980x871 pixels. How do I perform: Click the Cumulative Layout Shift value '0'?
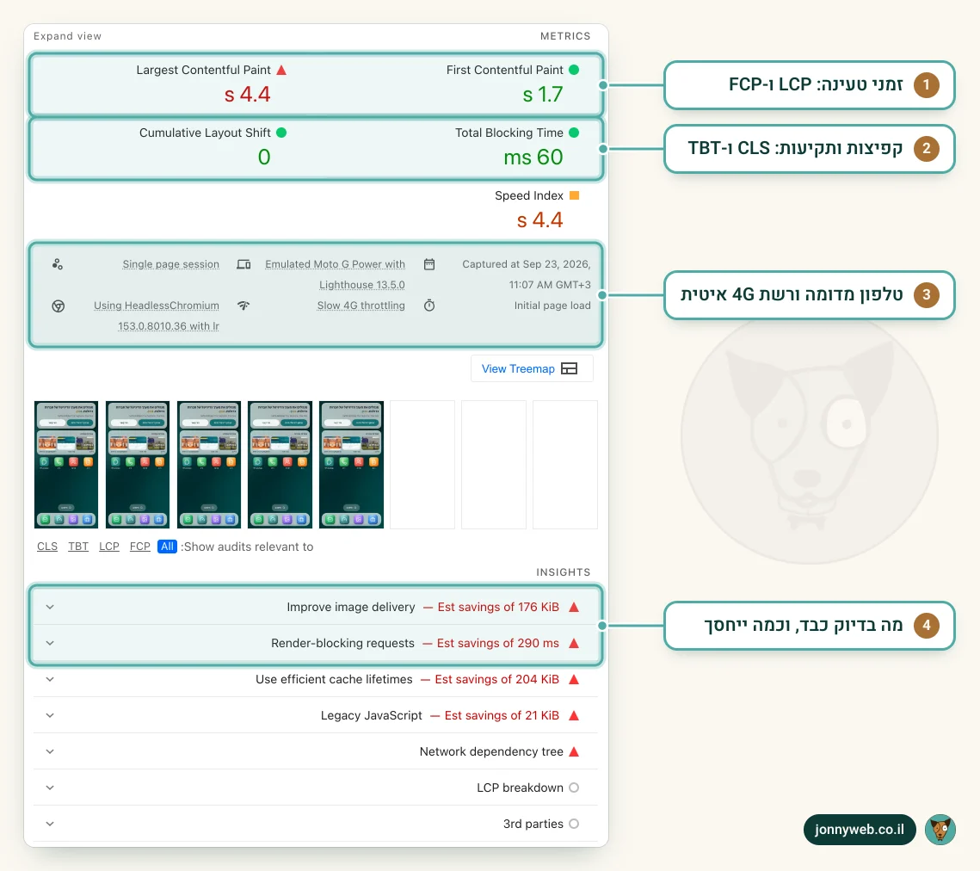pos(264,157)
